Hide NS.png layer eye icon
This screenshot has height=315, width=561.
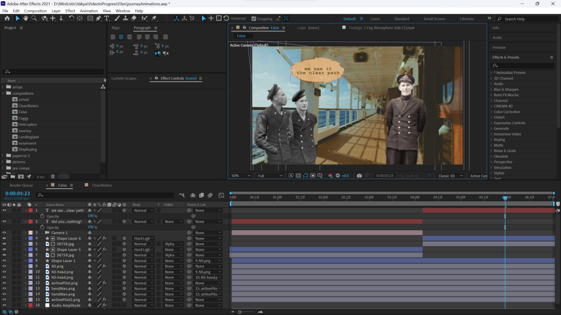coord(4,266)
